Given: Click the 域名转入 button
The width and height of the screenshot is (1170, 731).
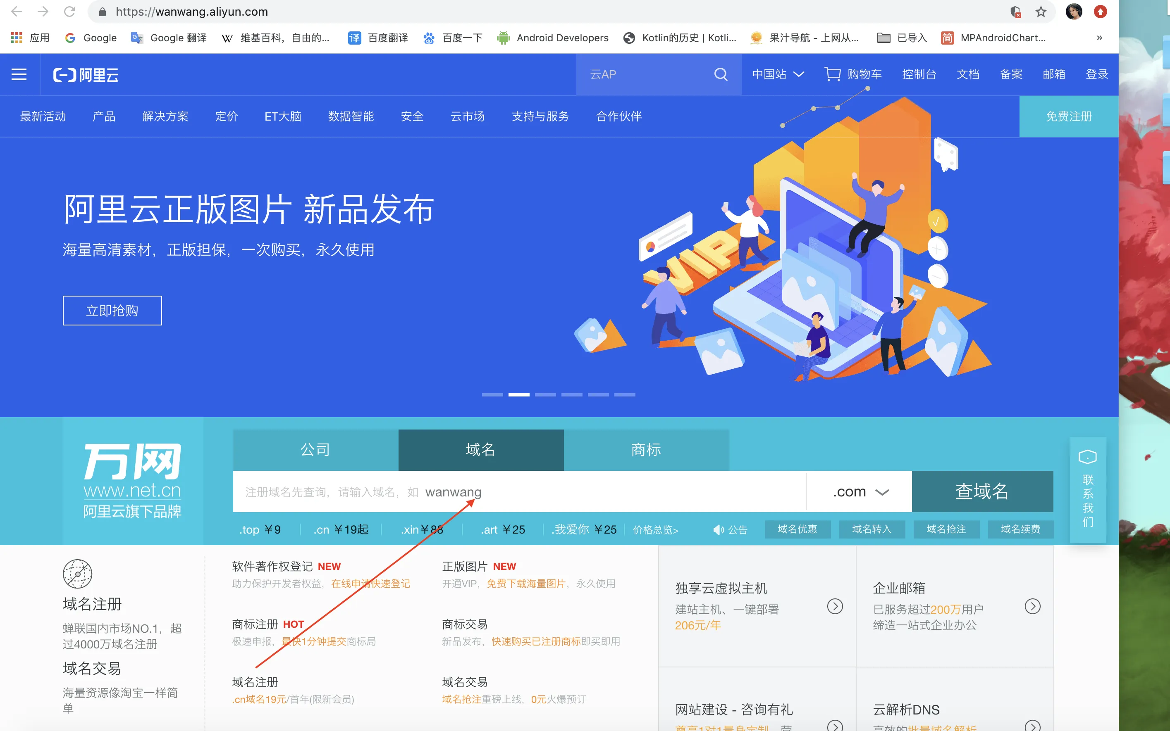Looking at the screenshot, I should tap(872, 529).
